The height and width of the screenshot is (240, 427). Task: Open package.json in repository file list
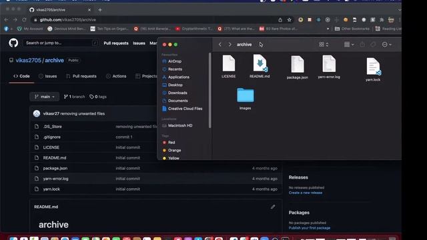(x=55, y=168)
